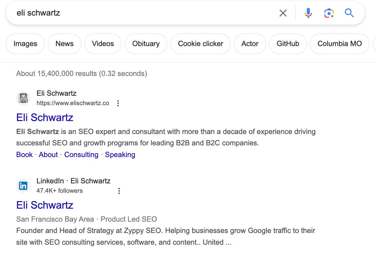Click the 'About 15,400,000 results' stats text
The height and width of the screenshot is (270, 376).
click(82, 73)
